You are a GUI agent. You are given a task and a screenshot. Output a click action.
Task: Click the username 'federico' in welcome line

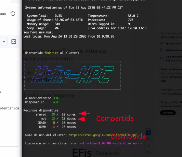(x=51, y=53)
